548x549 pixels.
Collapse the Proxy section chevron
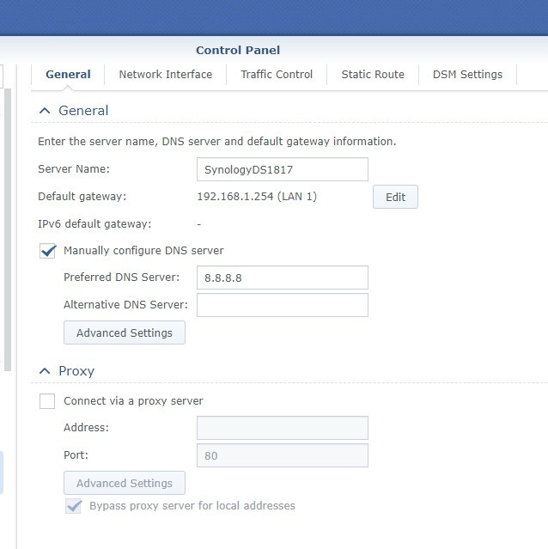coord(45,371)
